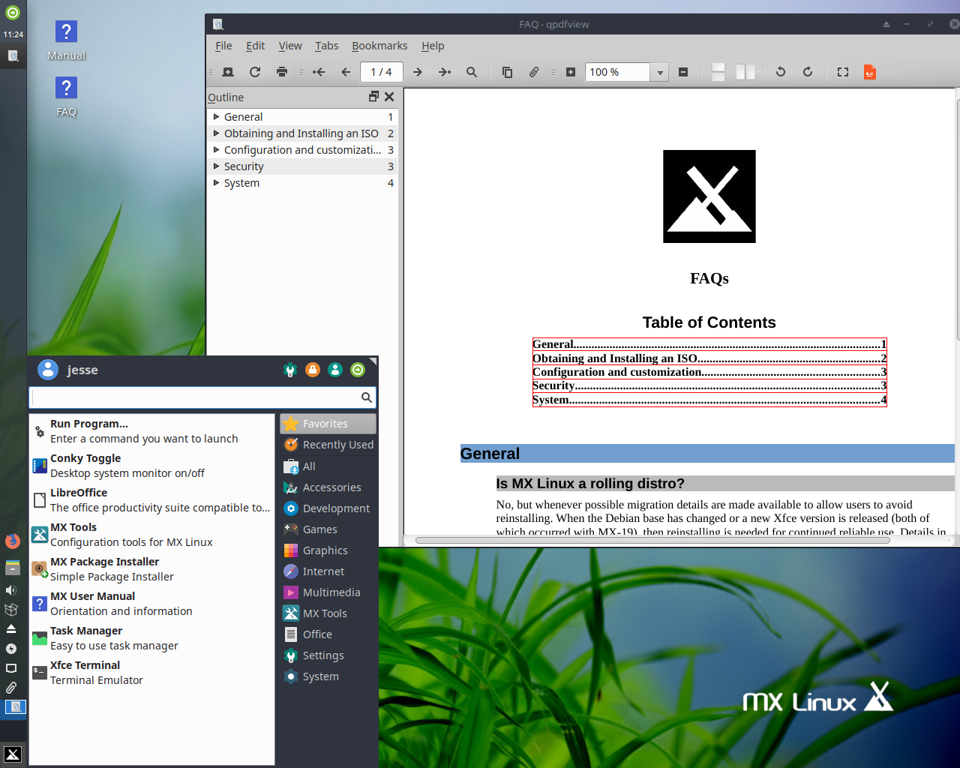Refresh the FAQ document in qpdfview
960x768 pixels.
pos(255,72)
